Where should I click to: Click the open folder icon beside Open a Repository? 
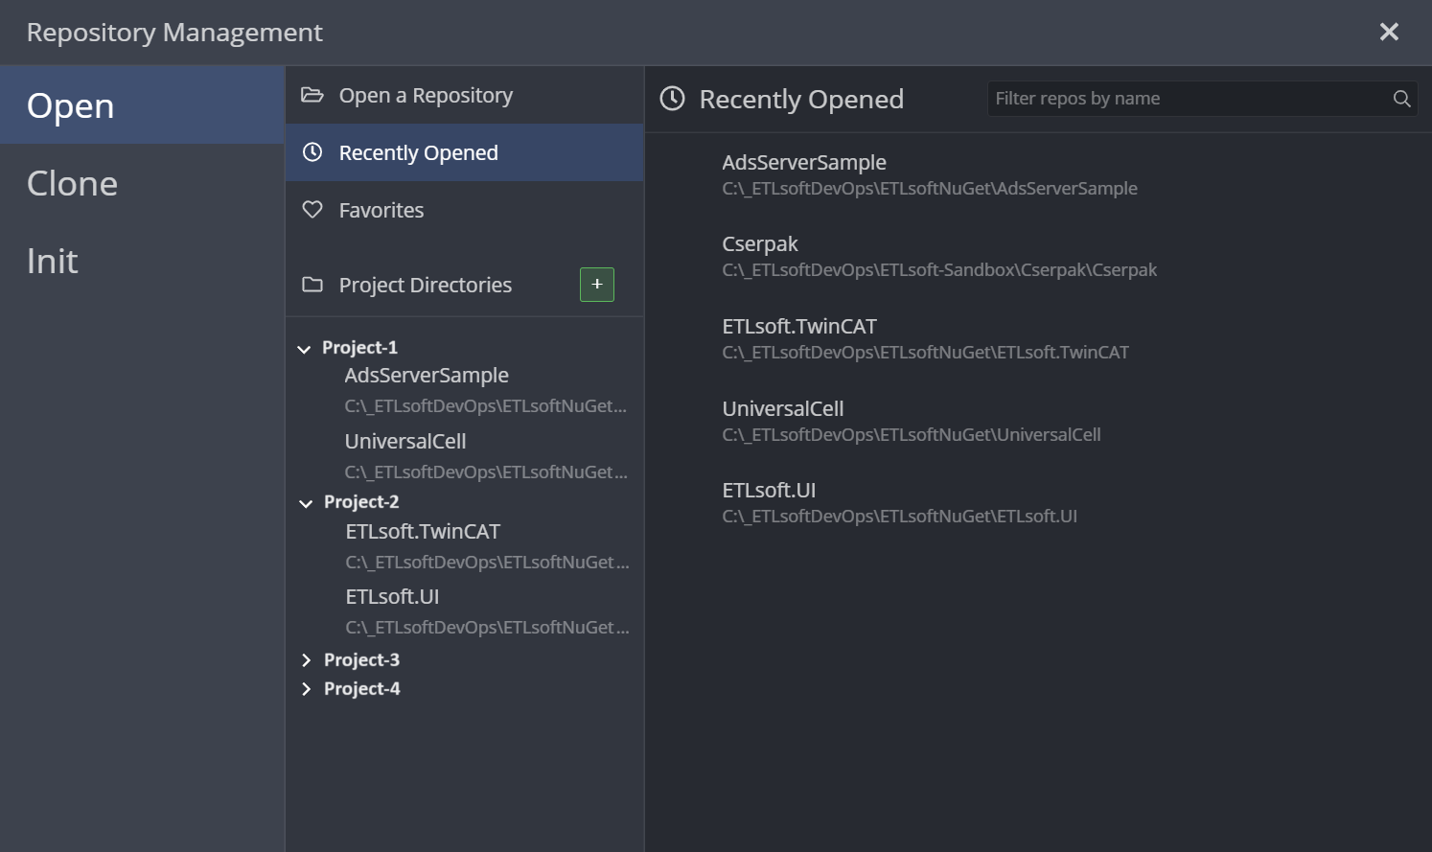[312, 95]
